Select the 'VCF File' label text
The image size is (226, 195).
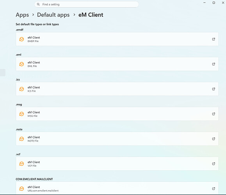(32, 166)
